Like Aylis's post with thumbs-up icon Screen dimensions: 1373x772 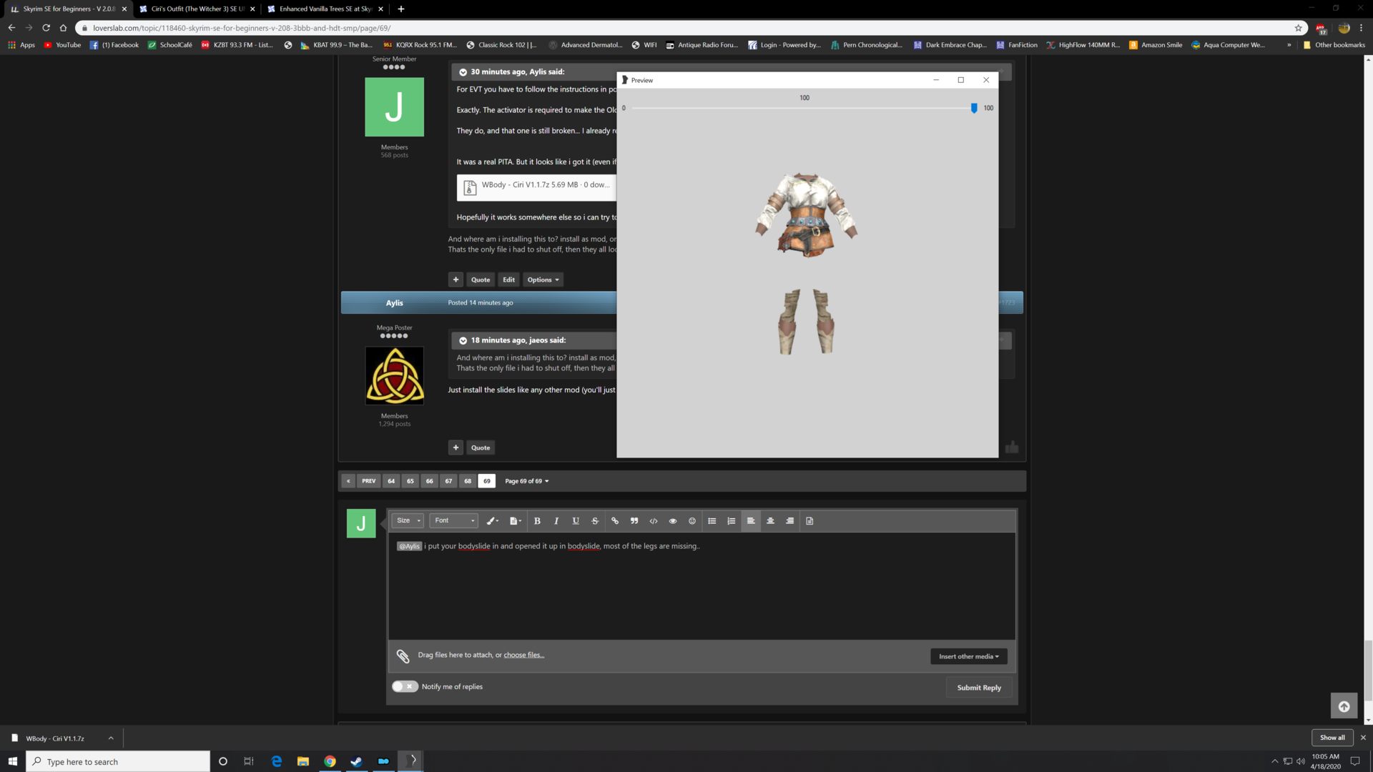[1012, 447]
